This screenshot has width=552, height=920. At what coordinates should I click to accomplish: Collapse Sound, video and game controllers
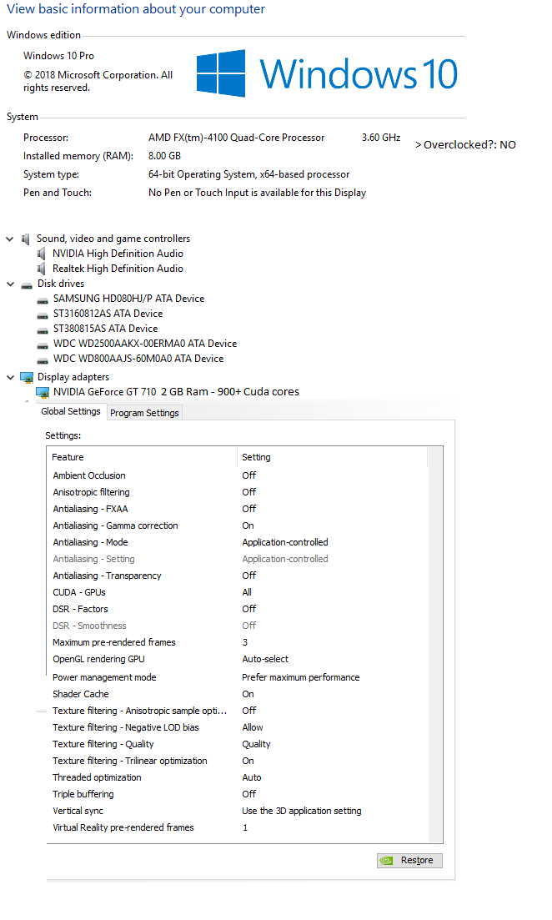click(x=10, y=239)
